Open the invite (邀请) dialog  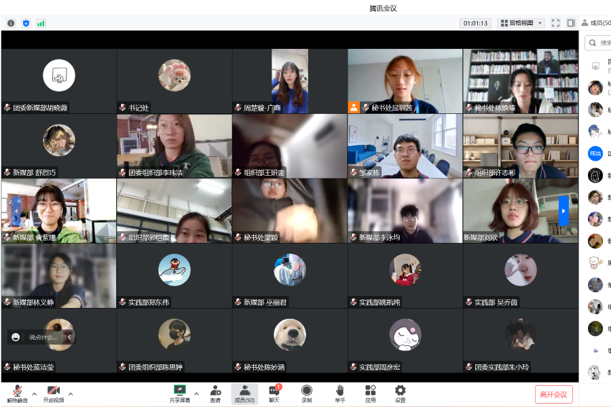[215, 393]
